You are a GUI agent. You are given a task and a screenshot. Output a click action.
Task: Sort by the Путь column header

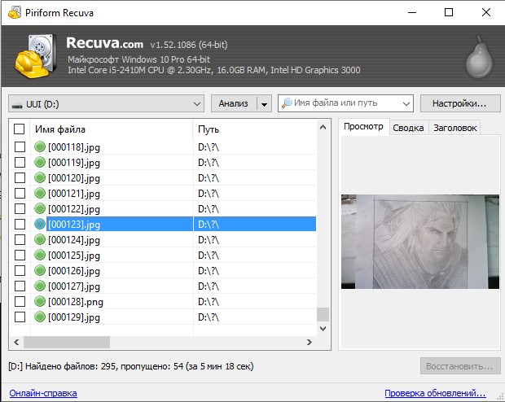[x=255, y=129]
